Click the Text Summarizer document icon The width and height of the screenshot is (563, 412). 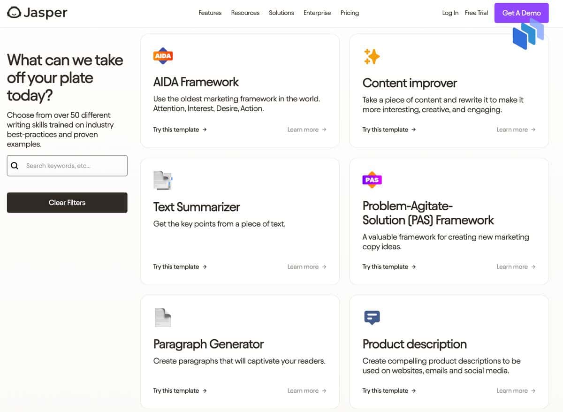163,180
